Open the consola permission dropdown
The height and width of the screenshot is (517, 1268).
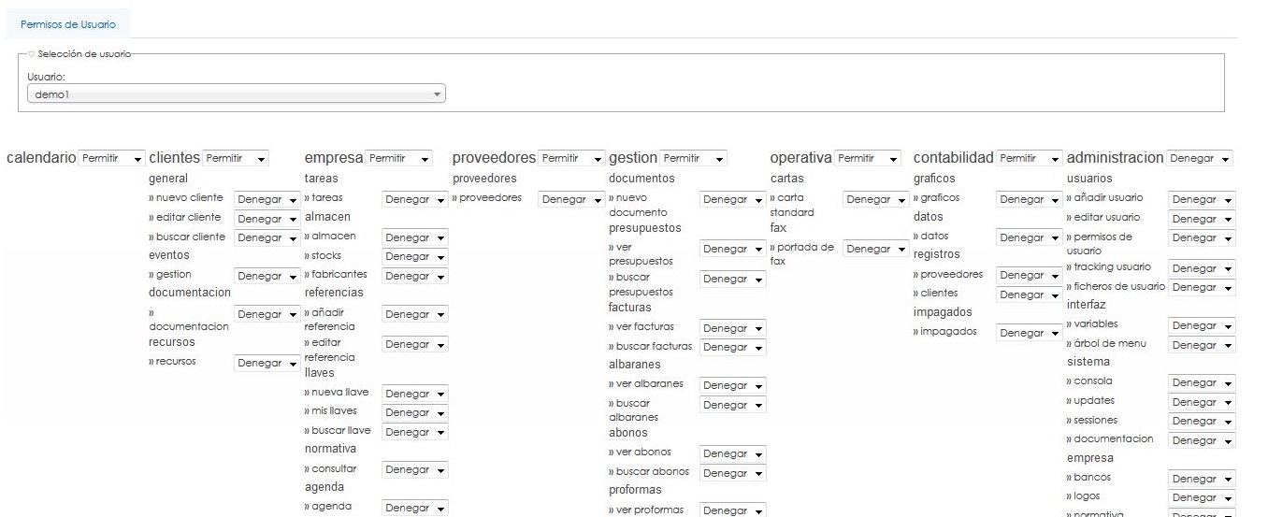pyautogui.click(x=1202, y=383)
